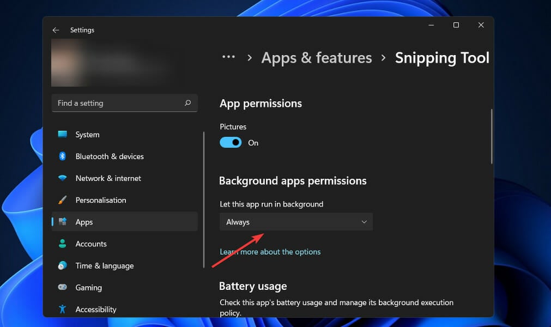
Task: Click the main content vertical scrollbar
Action: [491, 136]
